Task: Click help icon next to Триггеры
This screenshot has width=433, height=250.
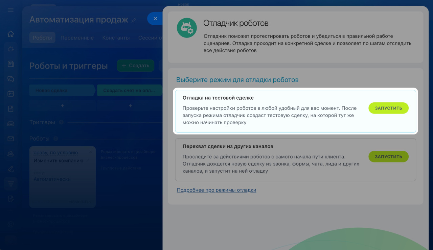Action: [61, 122]
